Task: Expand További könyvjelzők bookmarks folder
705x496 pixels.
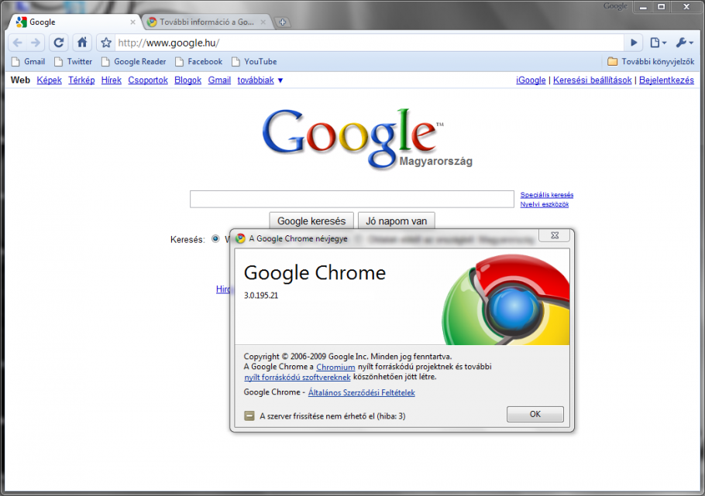Action: pyautogui.click(x=651, y=62)
